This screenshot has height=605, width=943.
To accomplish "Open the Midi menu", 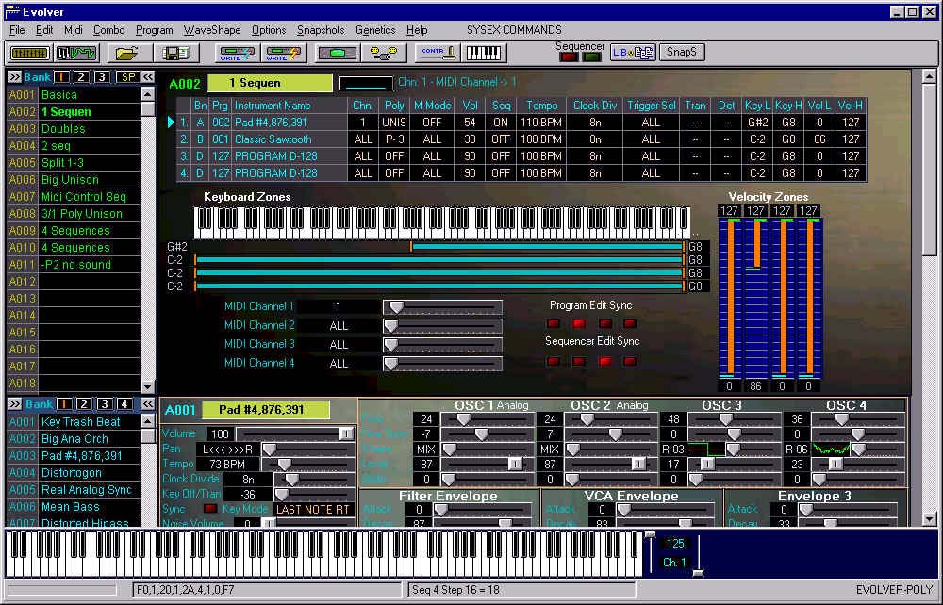I will 73,30.
